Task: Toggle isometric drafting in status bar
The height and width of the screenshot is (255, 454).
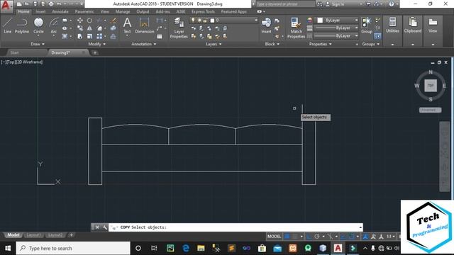Action: click(x=329, y=237)
